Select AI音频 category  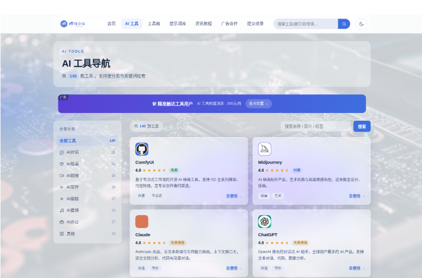[87, 210]
